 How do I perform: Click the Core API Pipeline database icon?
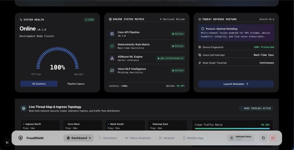pyautogui.click(x=112, y=34)
